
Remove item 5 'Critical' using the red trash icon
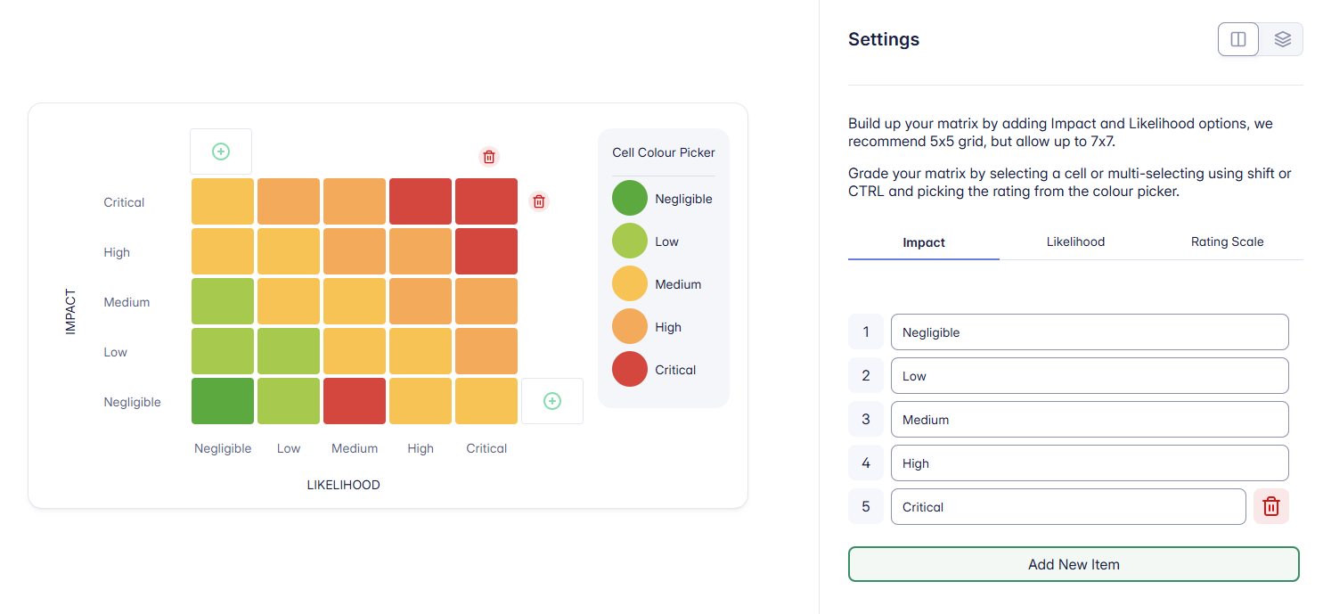pyautogui.click(x=1270, y=506)
